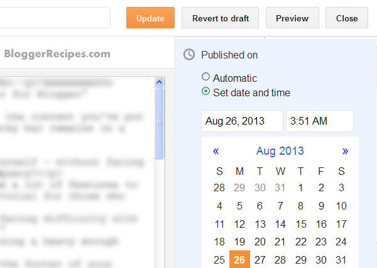Click the date field showing Aug 26, 2013
The height and width of the screenshot is (268, 377).
pos(242,121)
